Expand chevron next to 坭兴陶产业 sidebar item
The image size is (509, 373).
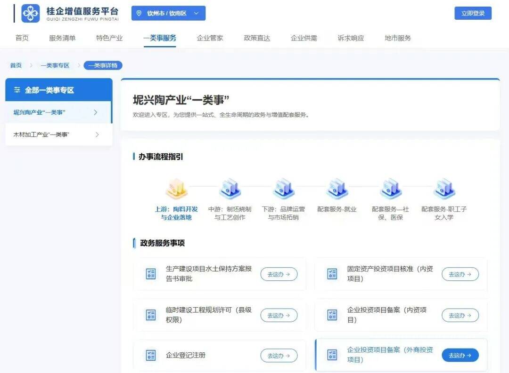96,112
